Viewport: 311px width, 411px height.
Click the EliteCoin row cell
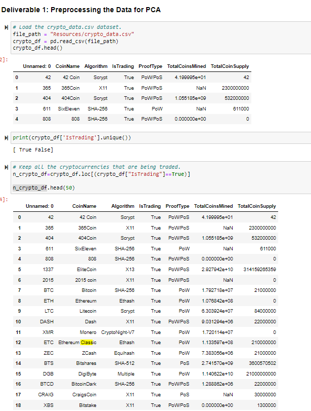(x=86, y=270)
